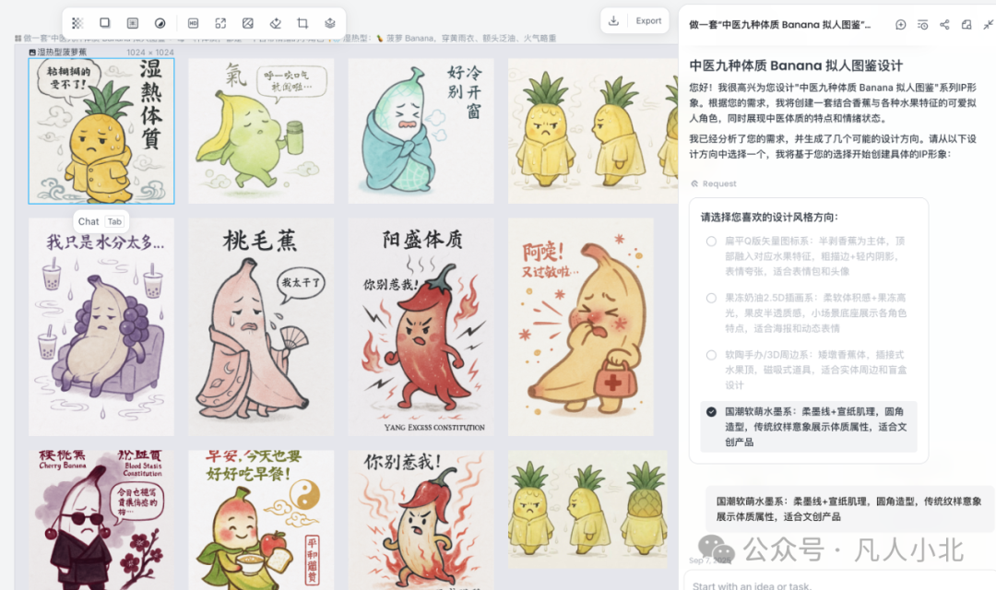Click the chat title 做一套"中医九种体质 Banana 拟人图鉴"
This screenshot has width=996, height=590.
pyautogui.click(x=780, y=25)
